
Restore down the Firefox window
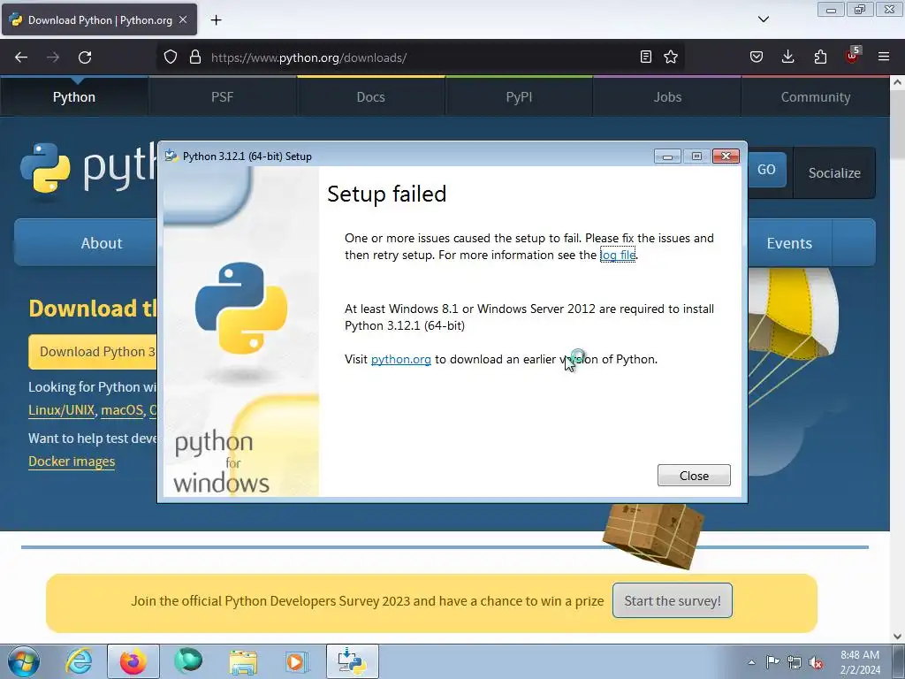(860, 10)
